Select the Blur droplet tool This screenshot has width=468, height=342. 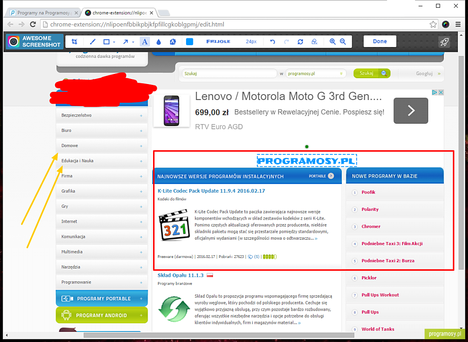159,42
